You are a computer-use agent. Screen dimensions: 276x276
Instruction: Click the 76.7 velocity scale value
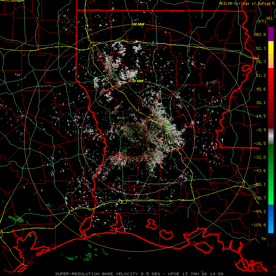pos(261,62)
